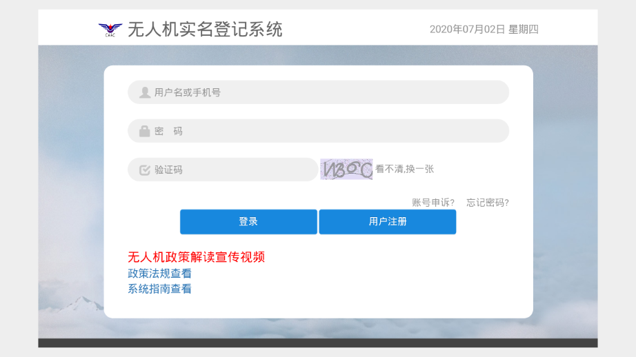The image size is (636, 357).
Task: Open the 政策法规查看 policy link
Action: point(159,274)
